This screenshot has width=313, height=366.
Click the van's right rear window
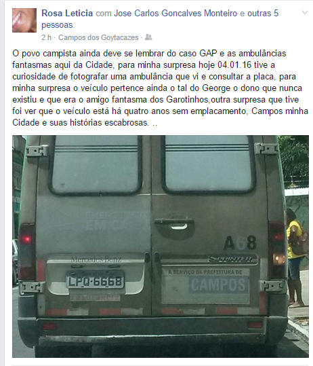pos(207,164)
